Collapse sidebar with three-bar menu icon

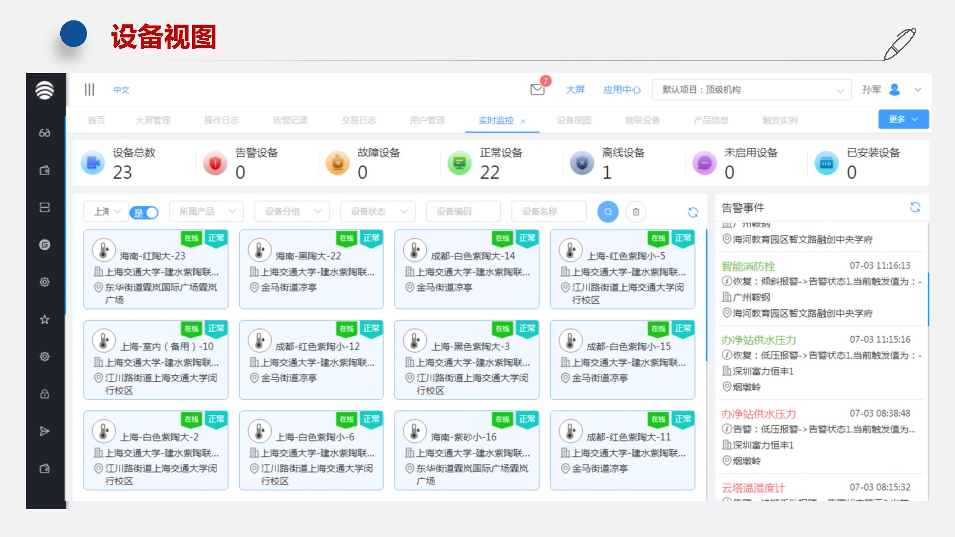[x=90, y=89]
